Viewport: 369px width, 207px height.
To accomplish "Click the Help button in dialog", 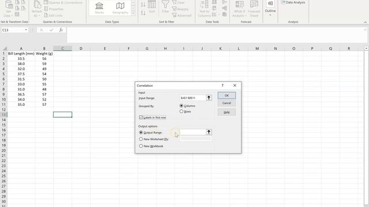I will (227, 112).
